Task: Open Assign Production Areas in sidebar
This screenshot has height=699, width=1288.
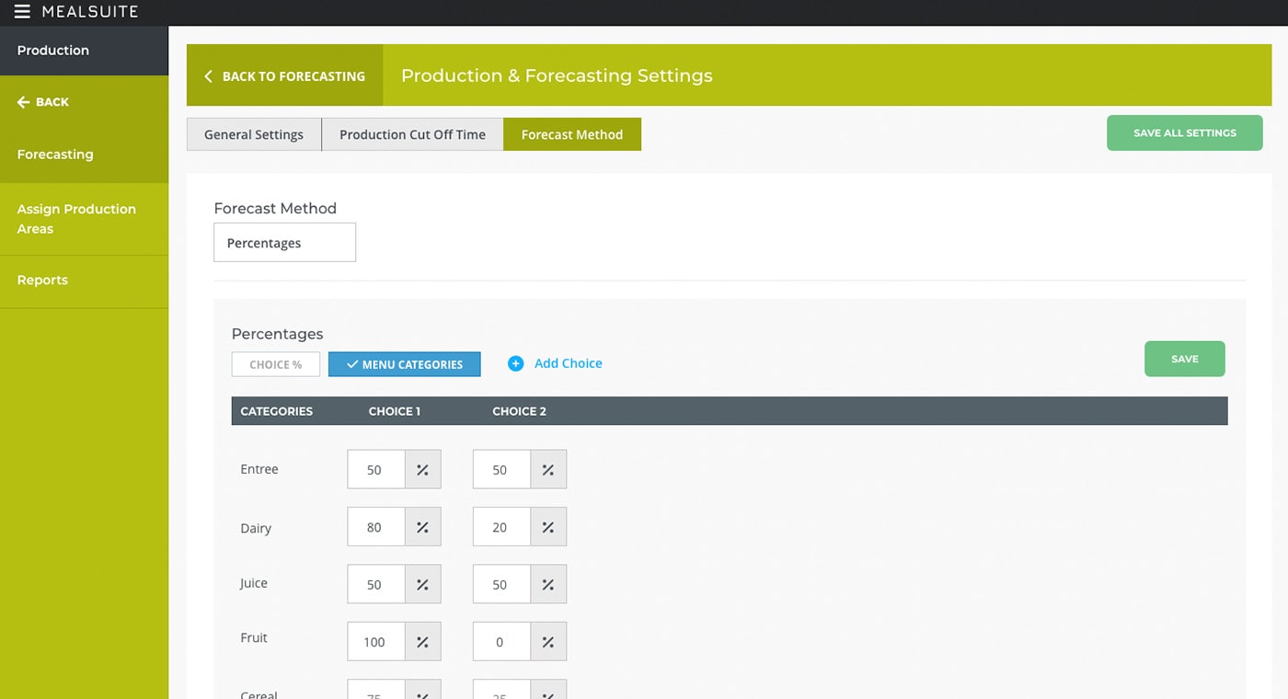Action: [76, 219]
